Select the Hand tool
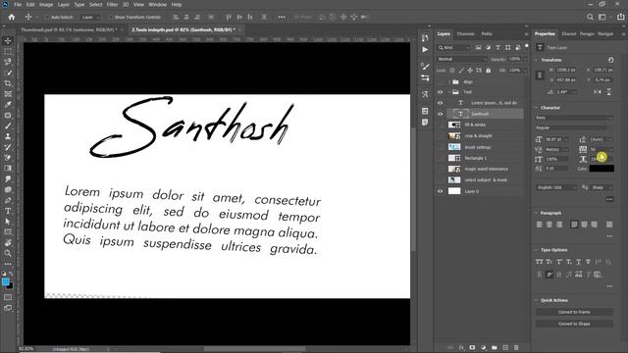The image size is (628, 353). click(8, 242)
